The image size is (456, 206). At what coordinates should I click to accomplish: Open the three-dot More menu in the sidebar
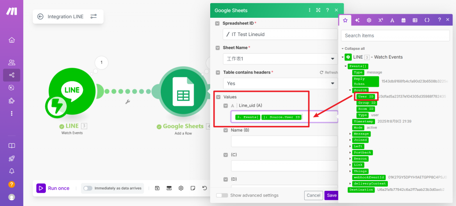tap(12, 113)
